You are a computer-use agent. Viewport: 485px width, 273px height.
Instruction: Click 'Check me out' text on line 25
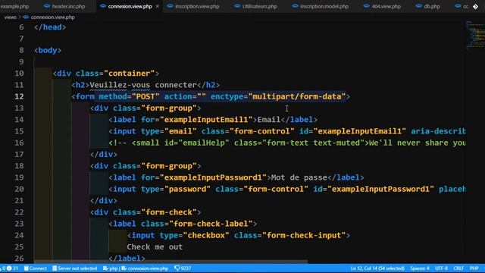pyautogui.click(x=155, y=247)
